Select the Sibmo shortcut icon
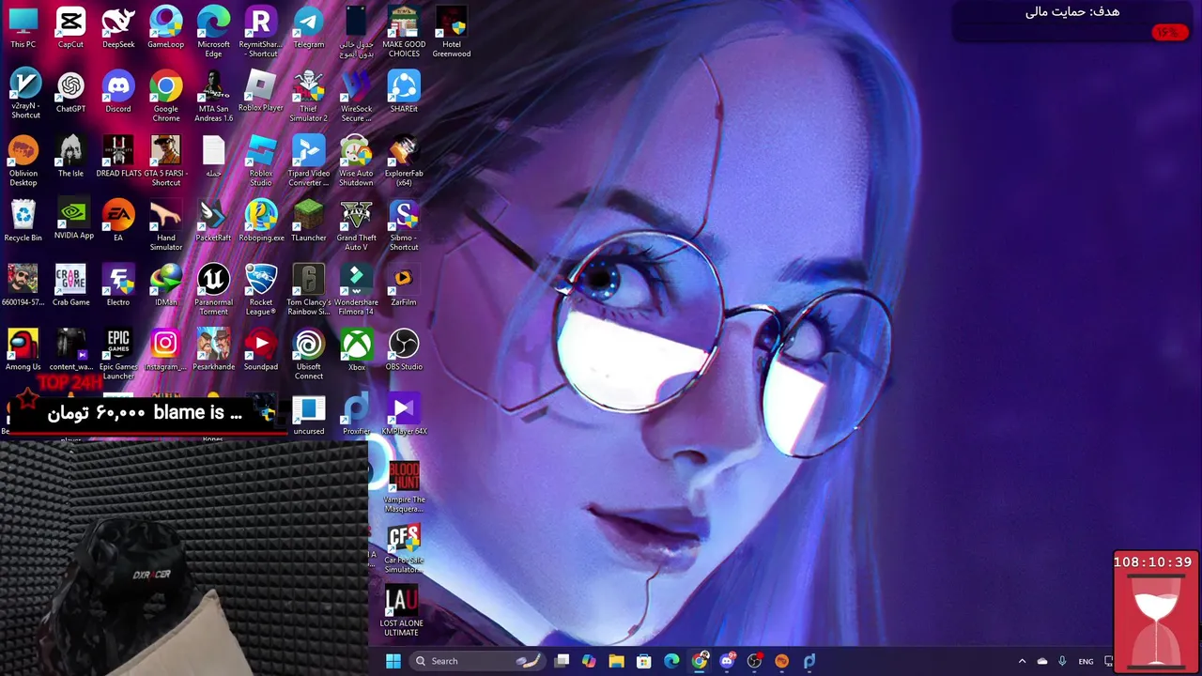Viewport: 1202px width, 676px height. [x=404, y=225]
